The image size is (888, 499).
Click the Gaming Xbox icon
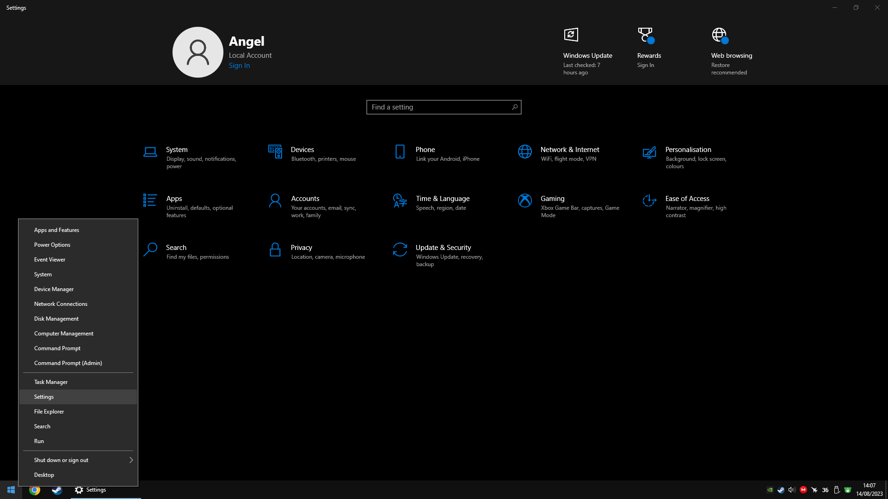pos(524,201)
